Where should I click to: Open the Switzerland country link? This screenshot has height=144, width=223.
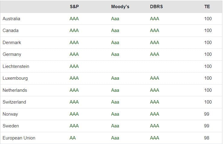(x=14, y=102)
